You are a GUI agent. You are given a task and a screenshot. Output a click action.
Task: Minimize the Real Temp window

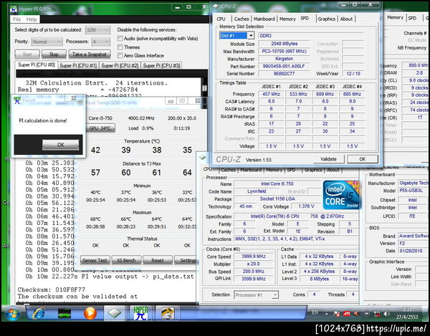(171, 101)
